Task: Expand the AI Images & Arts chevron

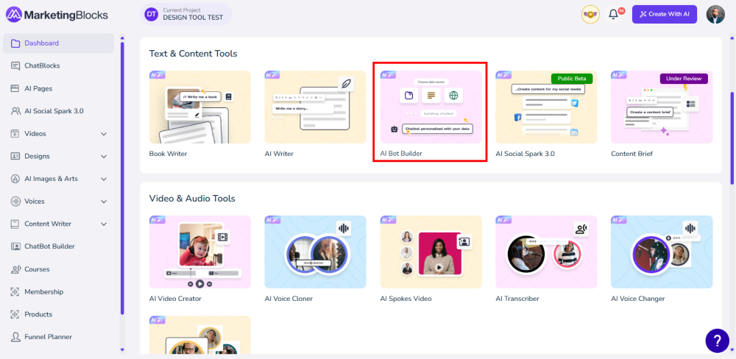Action: click(105, 179)
